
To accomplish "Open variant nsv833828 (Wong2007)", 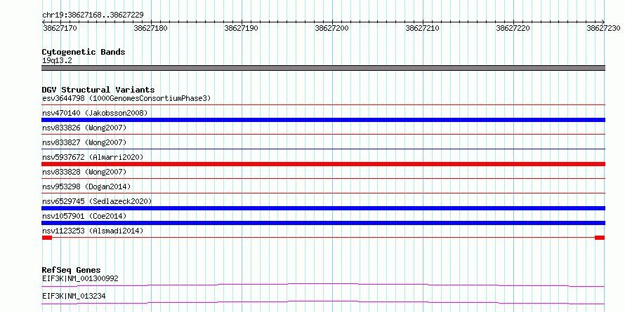I will [x=84, y=172].
